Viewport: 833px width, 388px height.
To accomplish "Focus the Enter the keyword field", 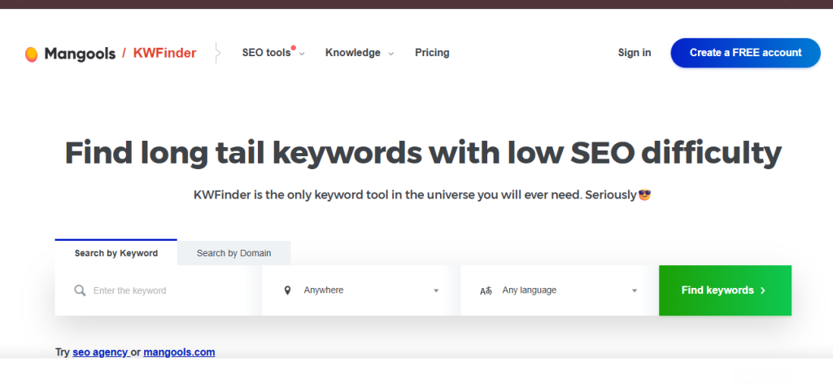I will (159, 290).
